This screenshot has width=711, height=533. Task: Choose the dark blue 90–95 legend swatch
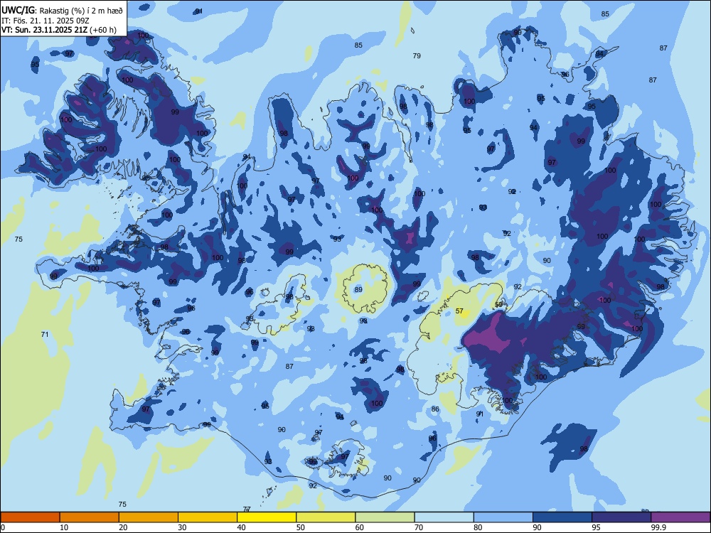pos(562,517)
